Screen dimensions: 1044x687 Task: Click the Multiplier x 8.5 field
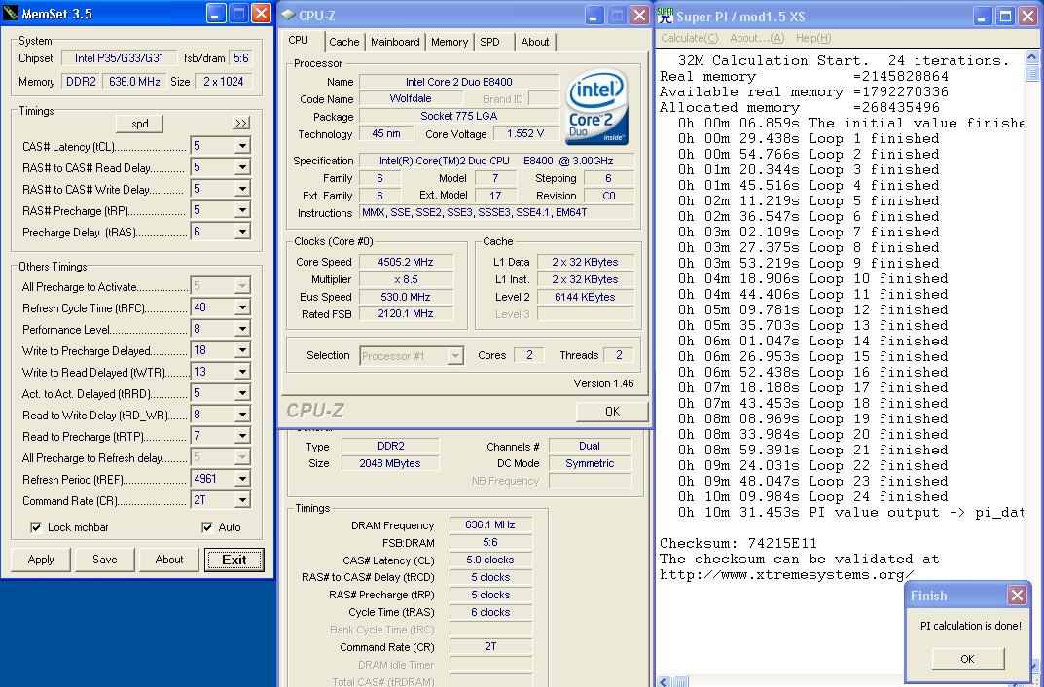406,279
